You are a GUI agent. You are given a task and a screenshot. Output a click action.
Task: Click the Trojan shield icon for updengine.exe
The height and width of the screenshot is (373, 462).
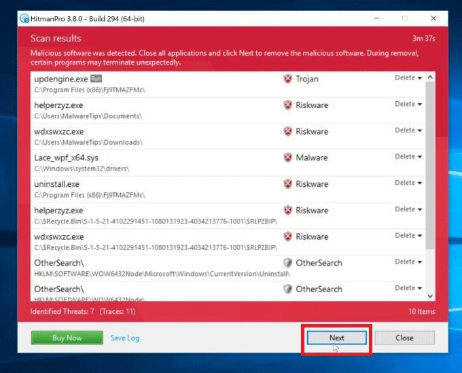pos(287,79)
